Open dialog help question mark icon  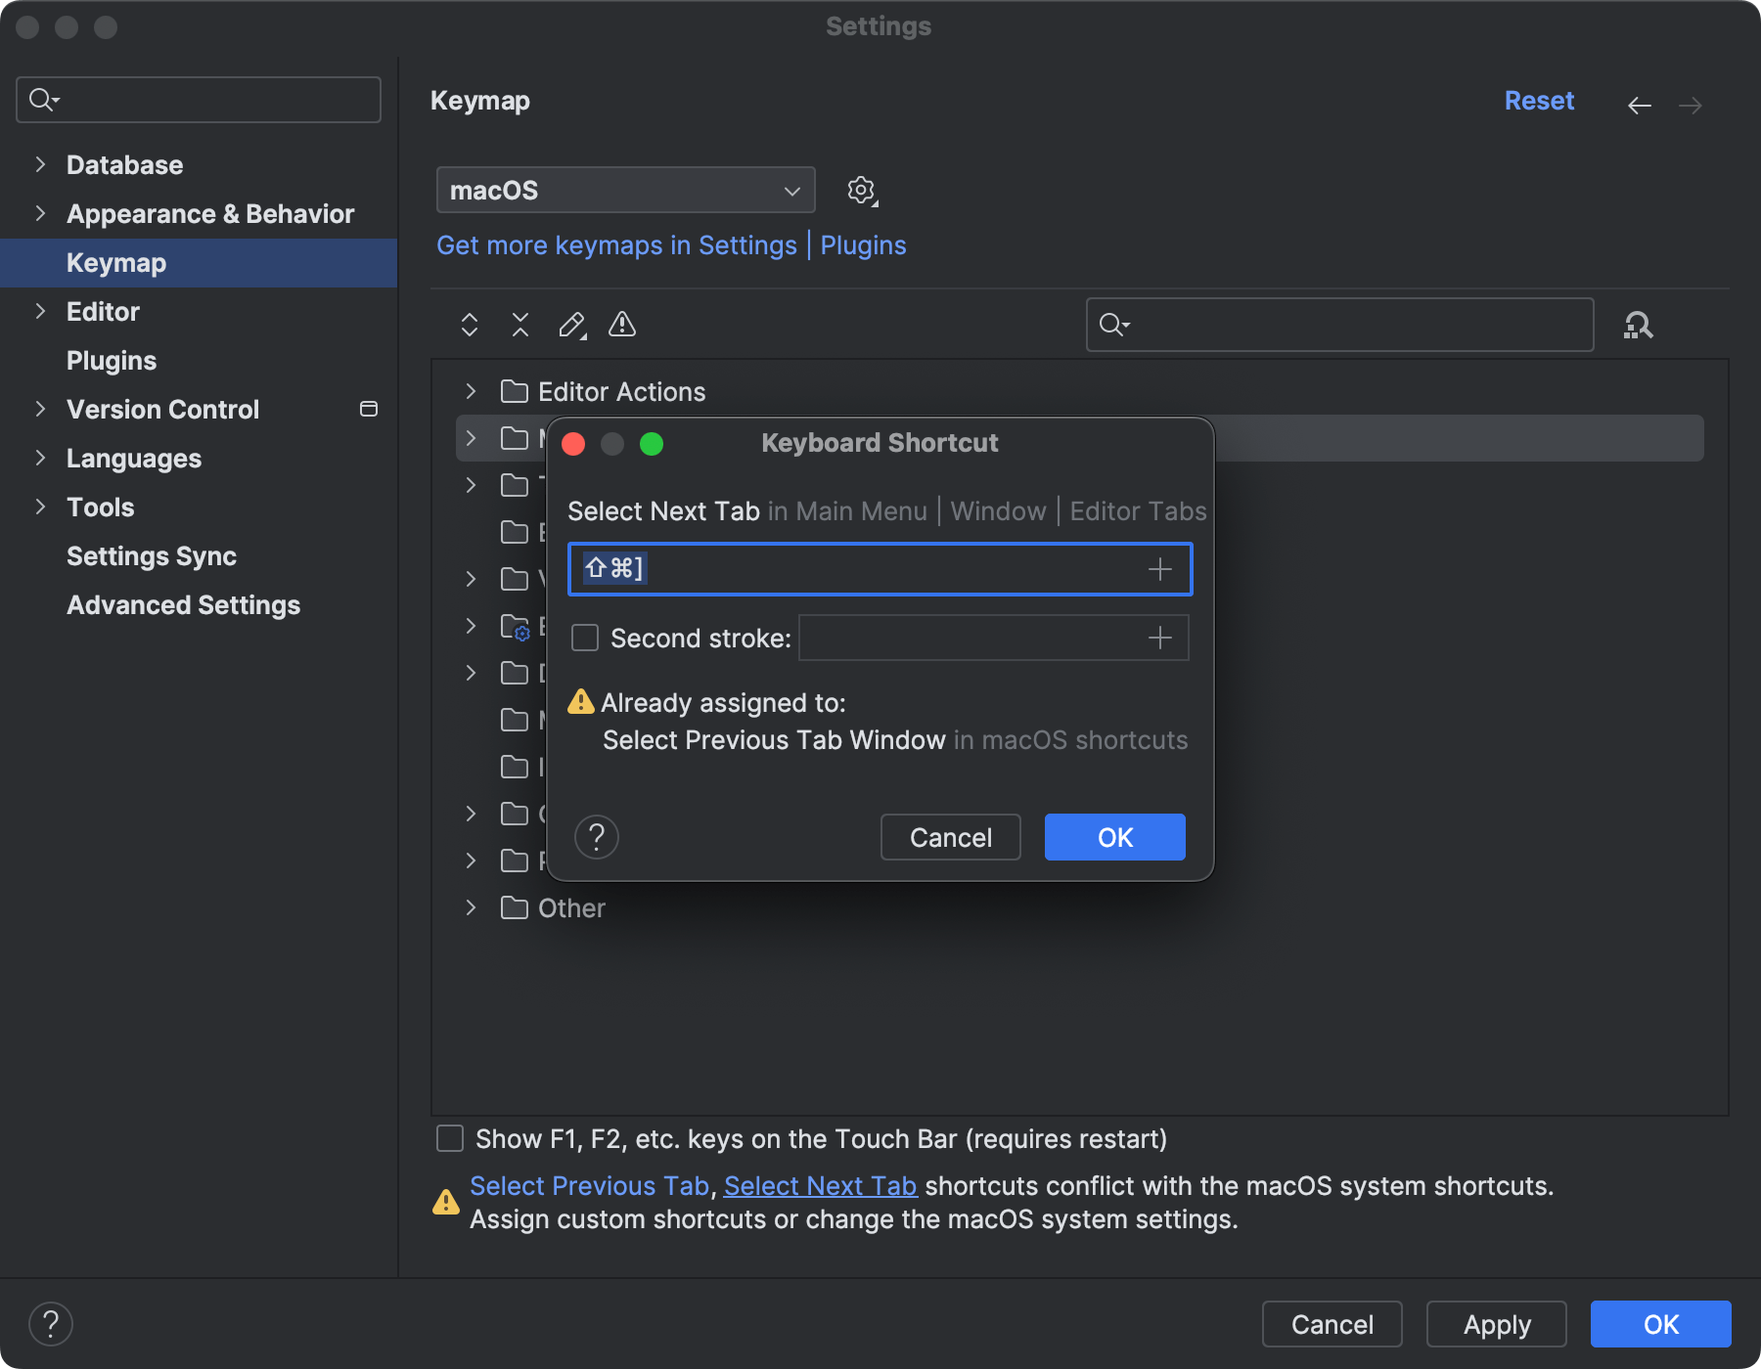[596, 836]
